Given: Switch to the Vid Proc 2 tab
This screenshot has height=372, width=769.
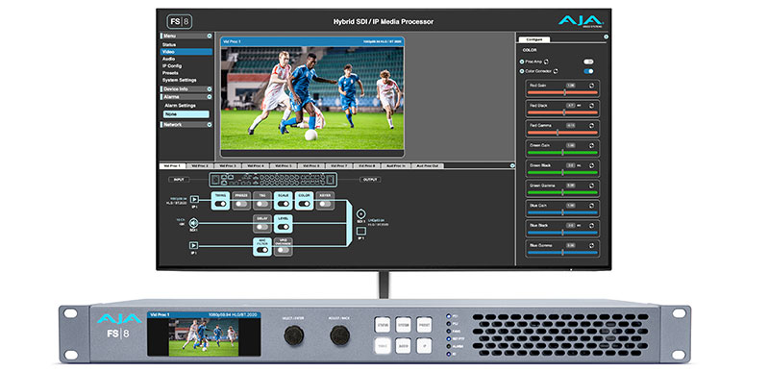Looking at the screenshot, I should pyautogui.click(x=200, y=166).
